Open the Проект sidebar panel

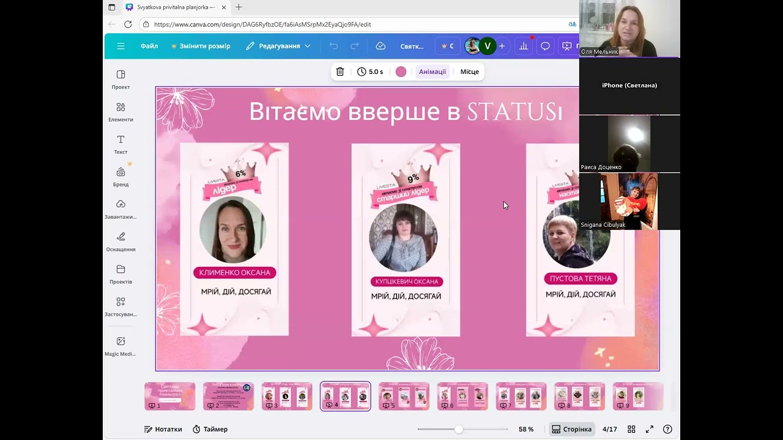pyautogui.click(x=121, y=79)
